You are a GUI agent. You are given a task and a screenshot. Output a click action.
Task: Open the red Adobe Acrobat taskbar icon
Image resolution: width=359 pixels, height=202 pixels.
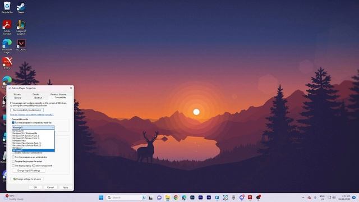tap(250, 198)
